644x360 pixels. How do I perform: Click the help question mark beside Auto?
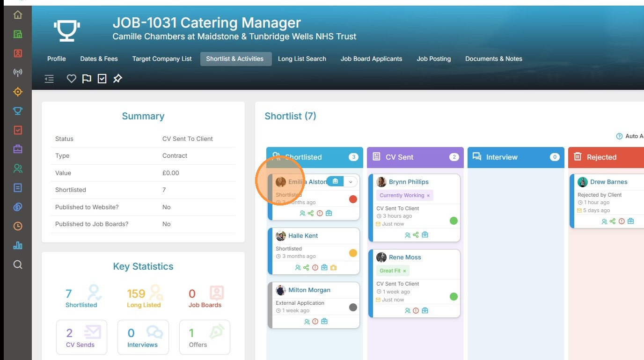(x=620, y=136)
